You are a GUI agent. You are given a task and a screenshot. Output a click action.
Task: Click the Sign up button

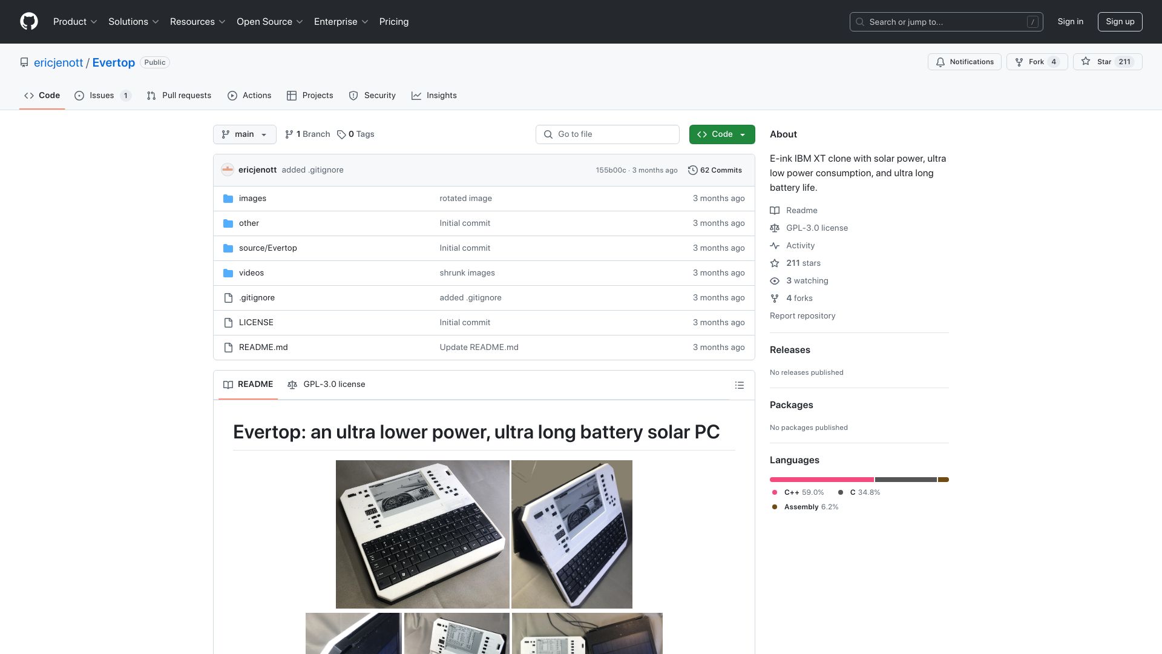coord(1120,22)
